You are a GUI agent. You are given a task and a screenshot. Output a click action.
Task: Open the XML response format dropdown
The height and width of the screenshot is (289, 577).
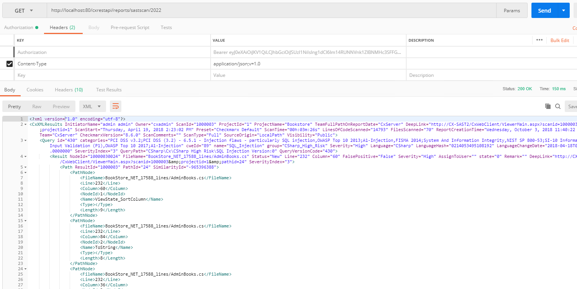coord(92,106)
